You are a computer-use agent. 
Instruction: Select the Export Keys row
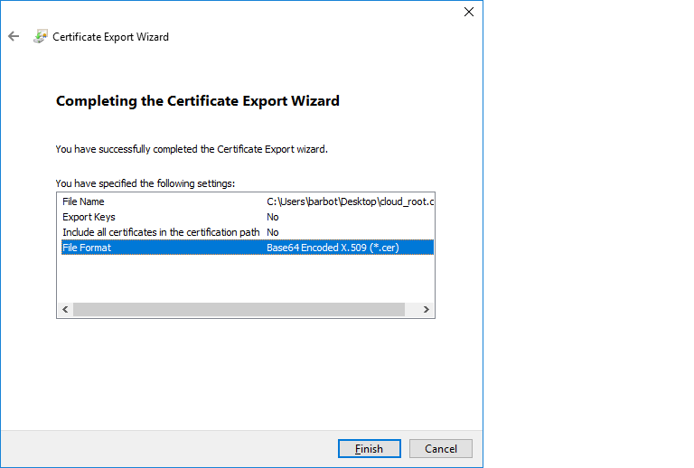tap(88, 217)
